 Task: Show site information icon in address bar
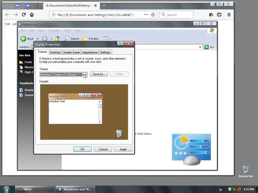54,15
